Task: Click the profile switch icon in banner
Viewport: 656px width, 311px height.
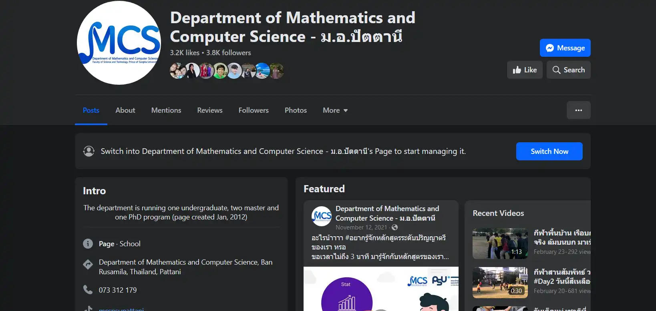Action: click(x=89, y=151)
